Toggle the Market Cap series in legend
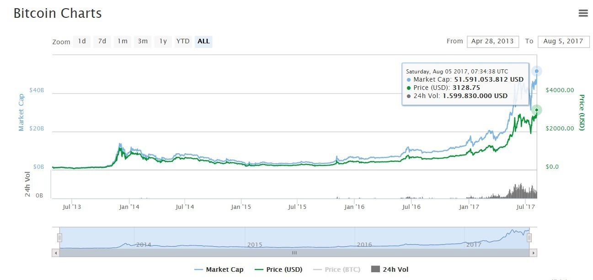This screenshot has width=593, height=280. point(219,270)
